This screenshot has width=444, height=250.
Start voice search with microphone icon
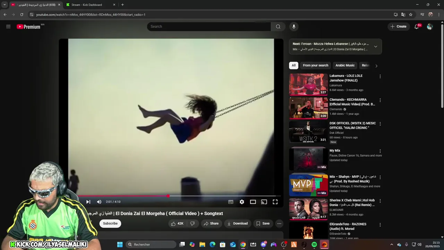click(294, 26)
